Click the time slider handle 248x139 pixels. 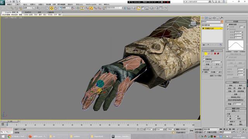pyautogui.click(x=10, y=121)
